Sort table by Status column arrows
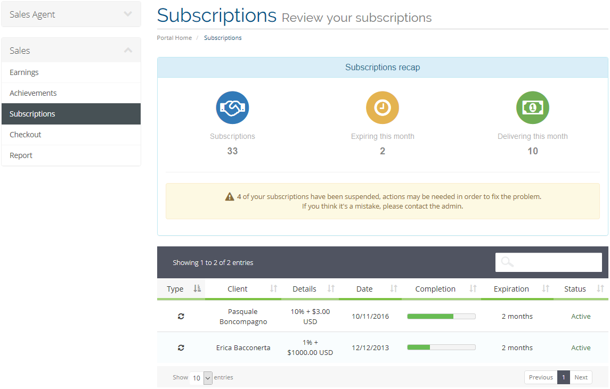The height and width of the screenshot is (389, 610). coord(600,288)
